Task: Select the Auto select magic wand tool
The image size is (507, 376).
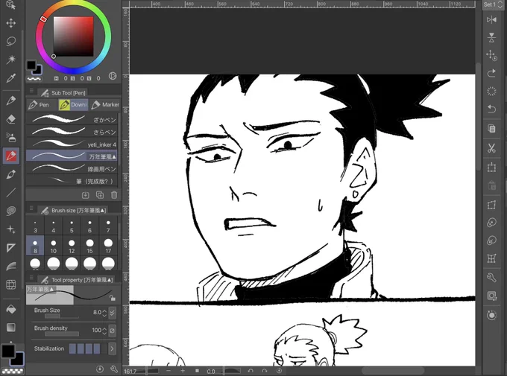Action: click(11, 60)
